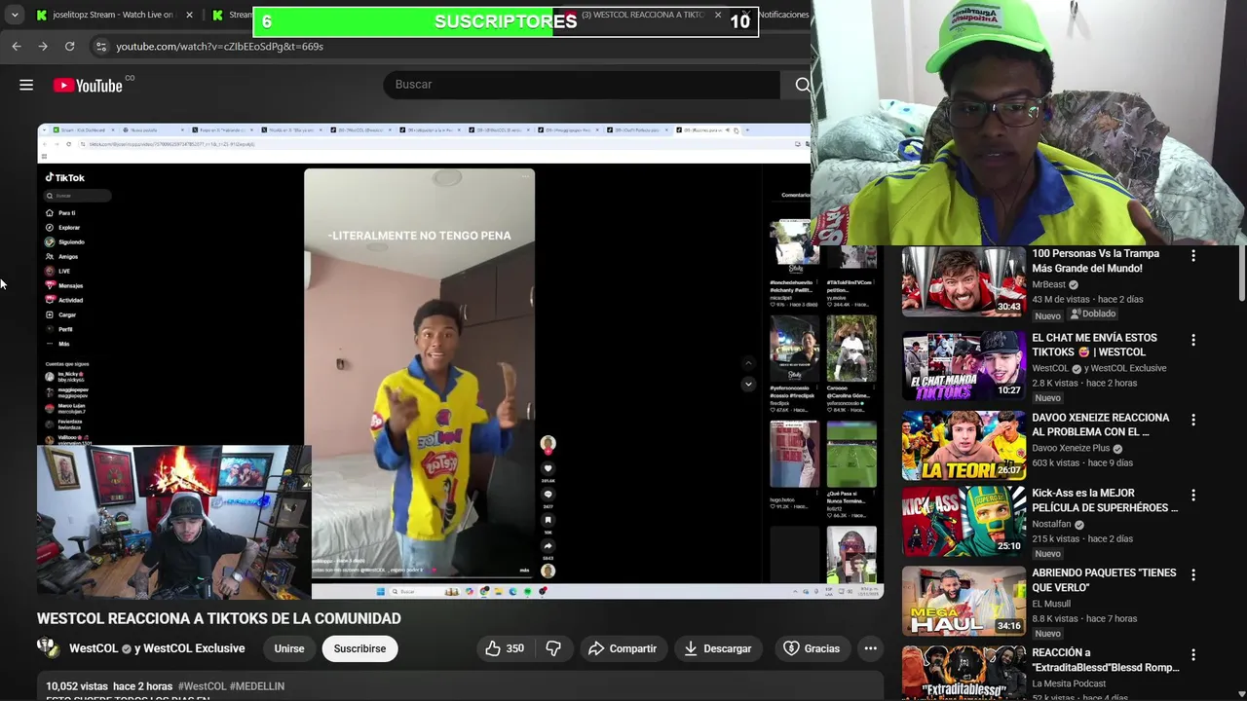Click the browser back arrow
The height and width of the screenshot is (701, 1247).
point(17,46)
